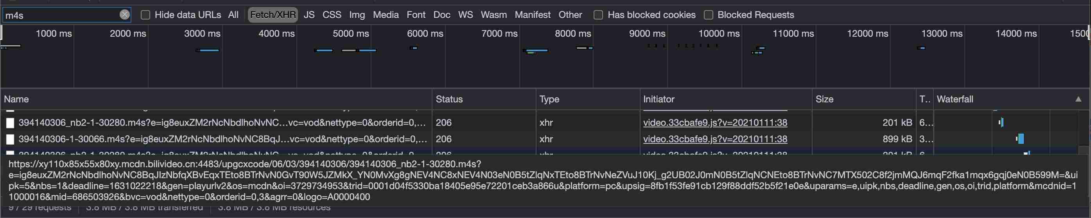The image size is (1091, 218).
Task: Toggle Waterfall sort arrow
Action: [1078, 99]
